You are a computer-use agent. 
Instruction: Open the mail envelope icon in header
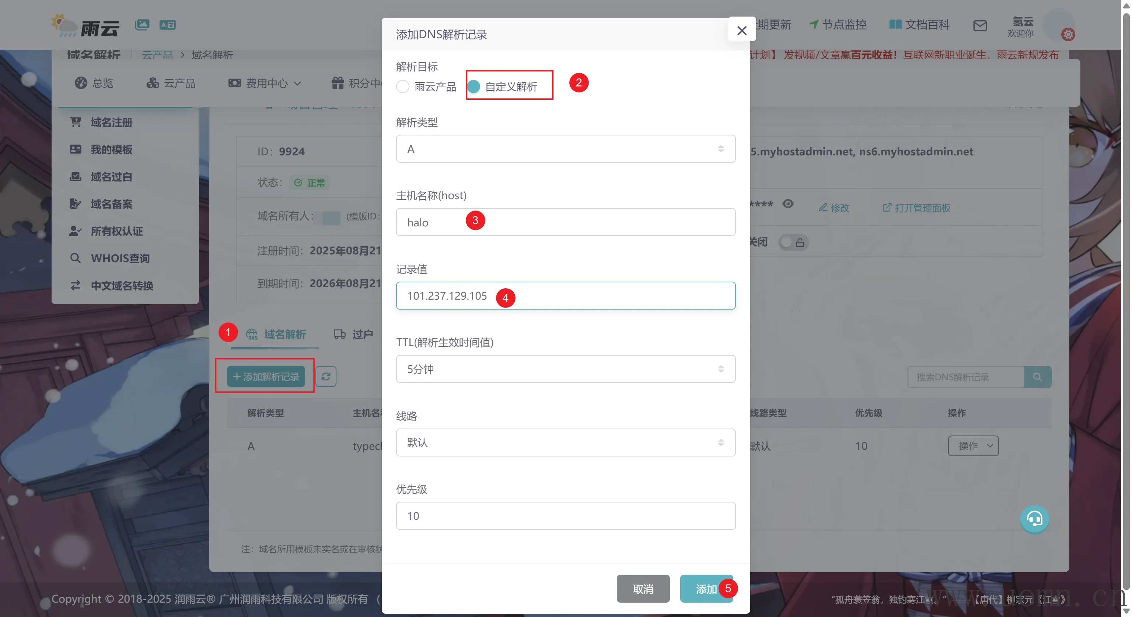pyautogui.click(x=979, y=25)
